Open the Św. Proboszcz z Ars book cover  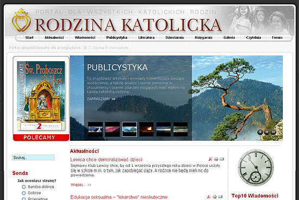(41, 96)
